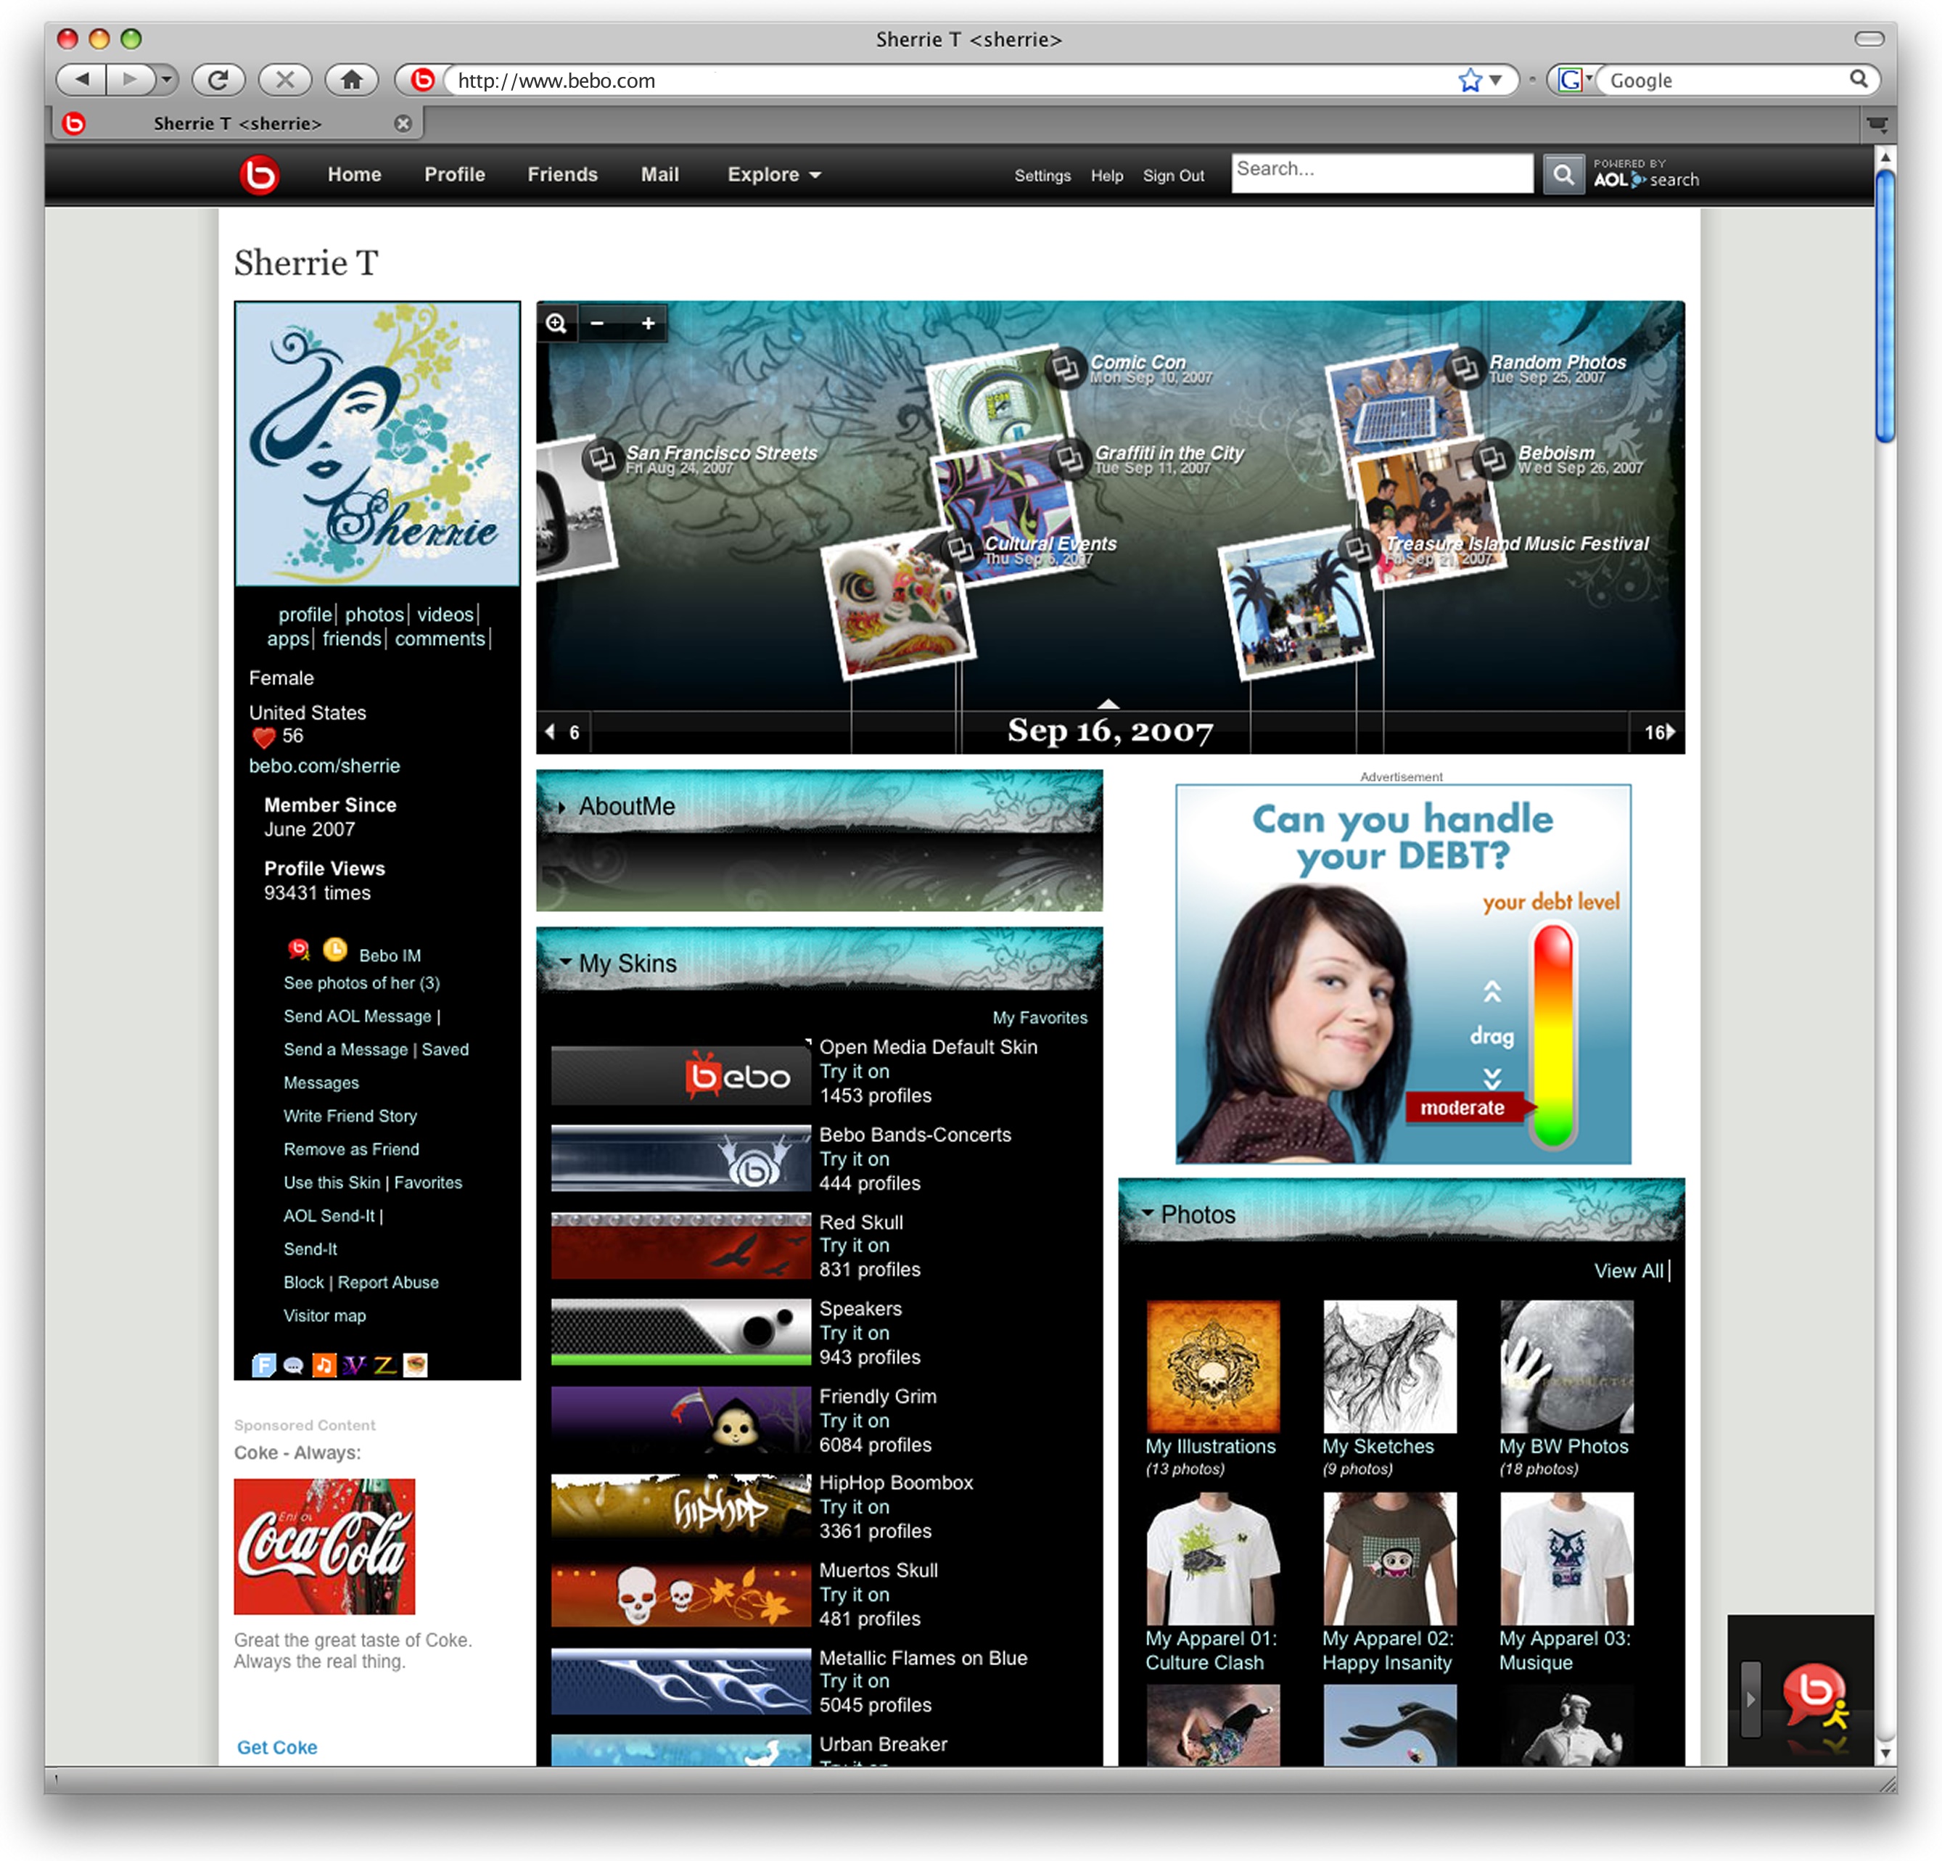Screen dimensions: 1942x1861
Task: Zoom out timeline with minus button
Action: 598,323
